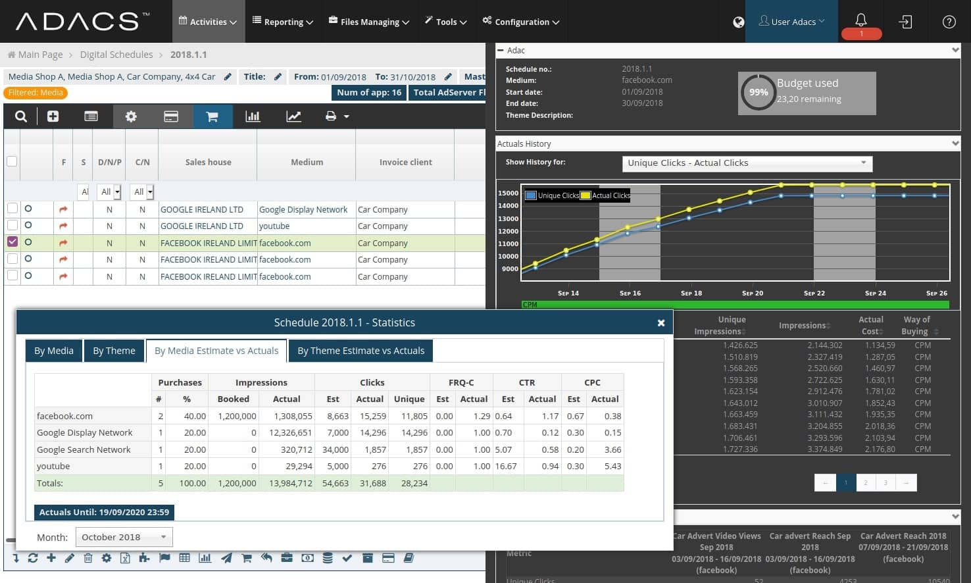Click the Excel export icon in the bottom toolbar

[x=125, y=558]
